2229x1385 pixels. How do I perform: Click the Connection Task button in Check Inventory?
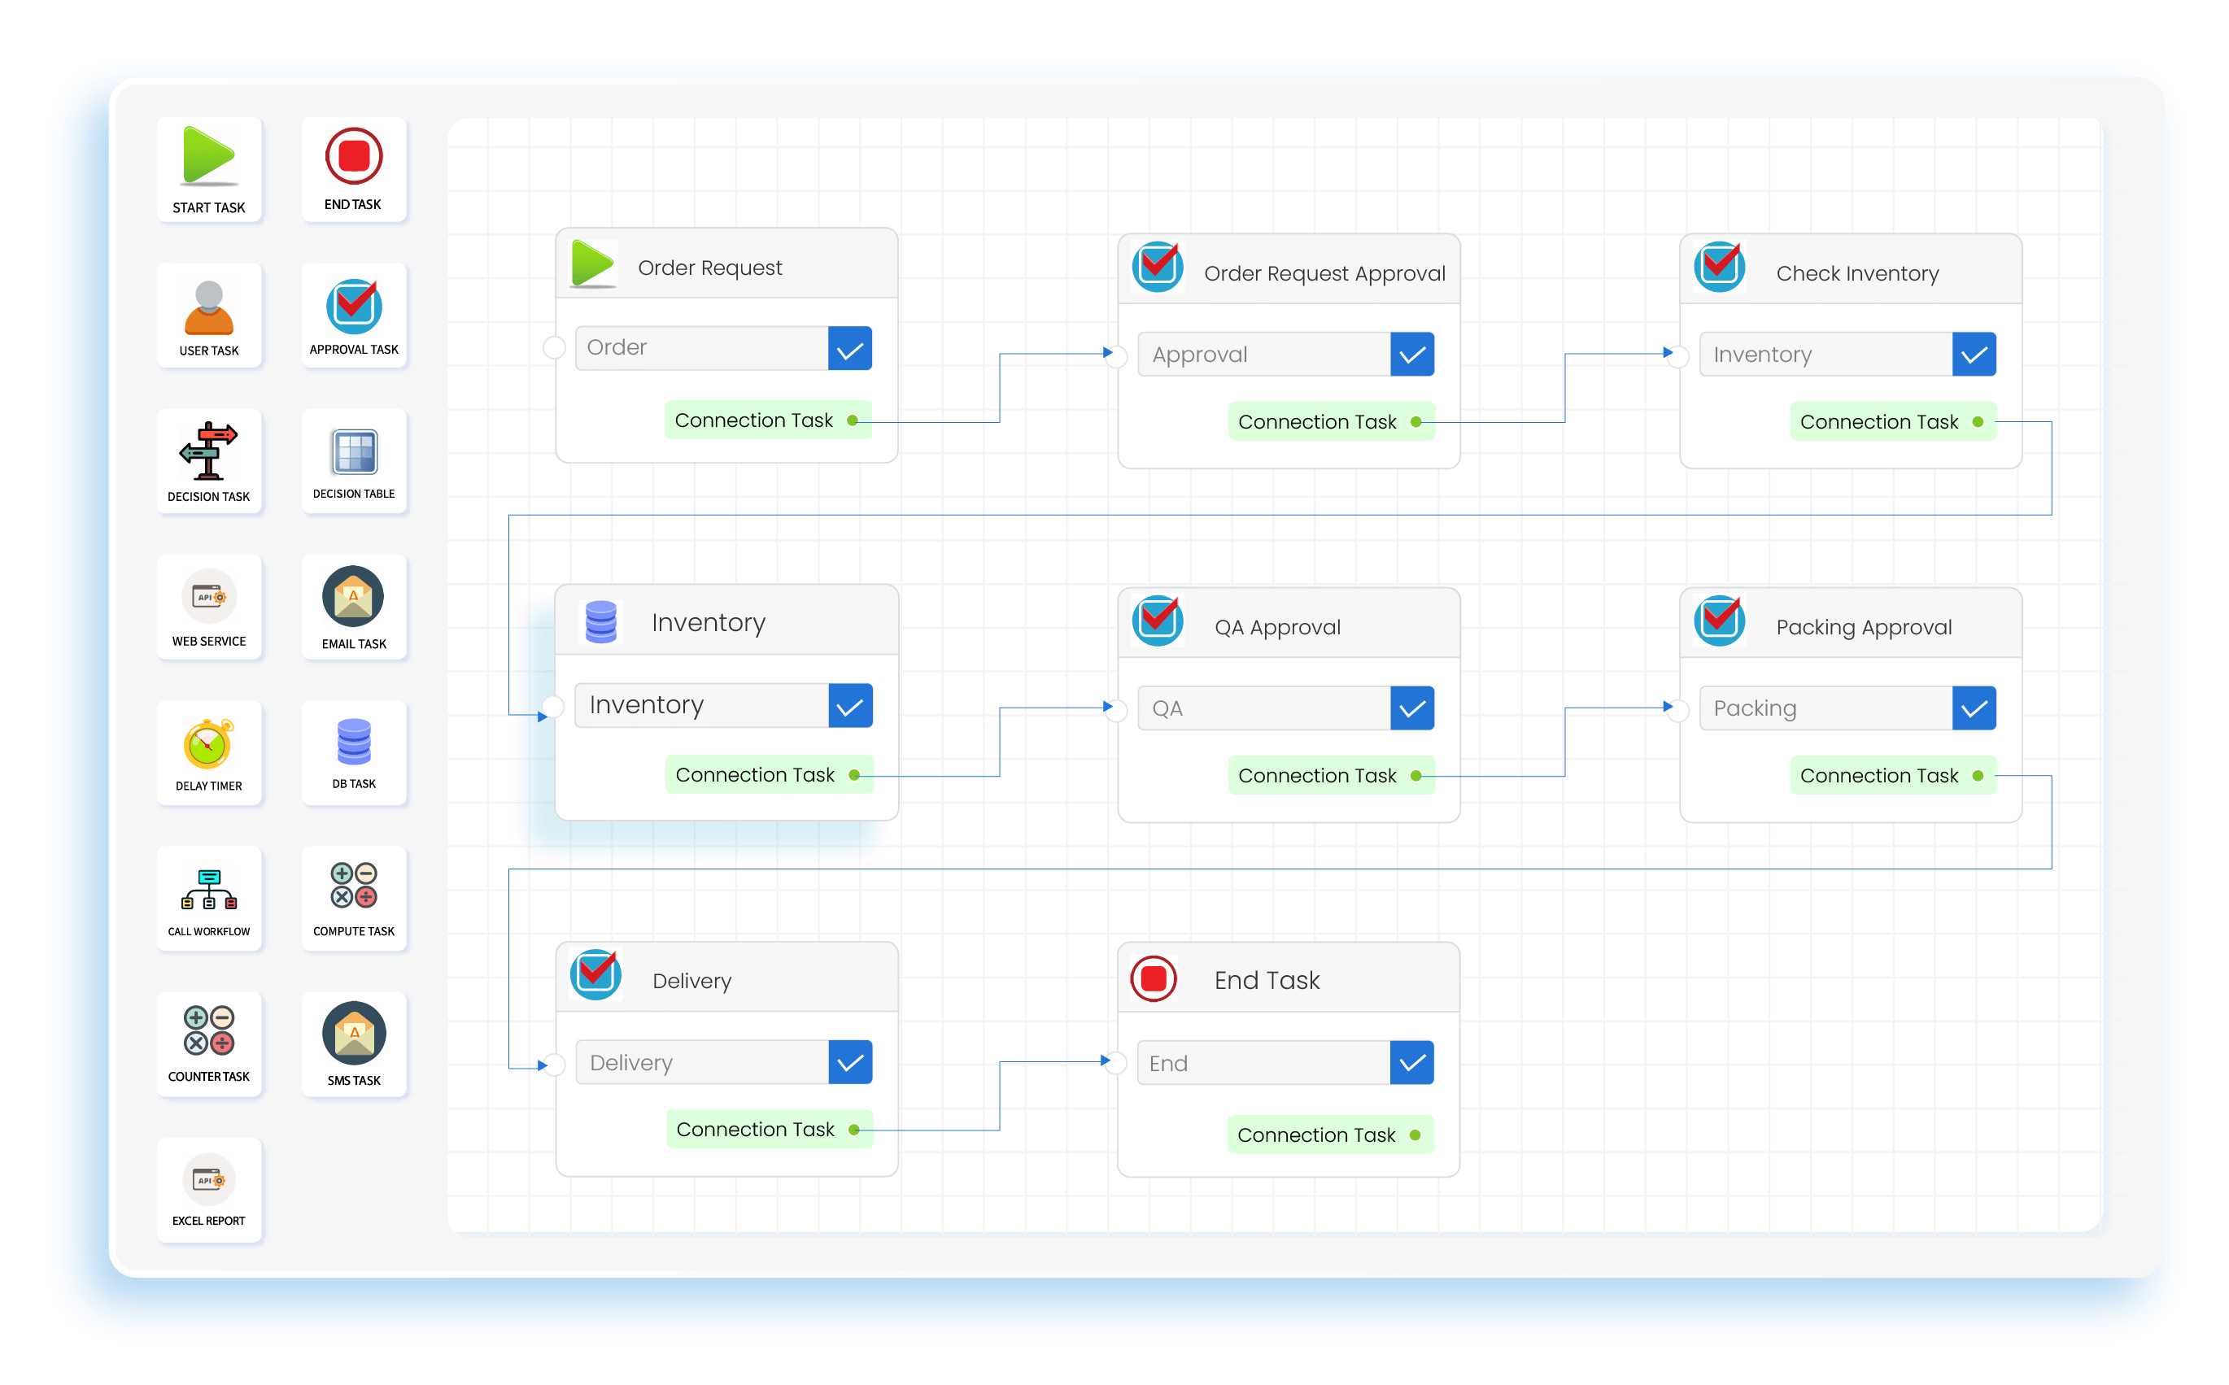[1893, 421]
